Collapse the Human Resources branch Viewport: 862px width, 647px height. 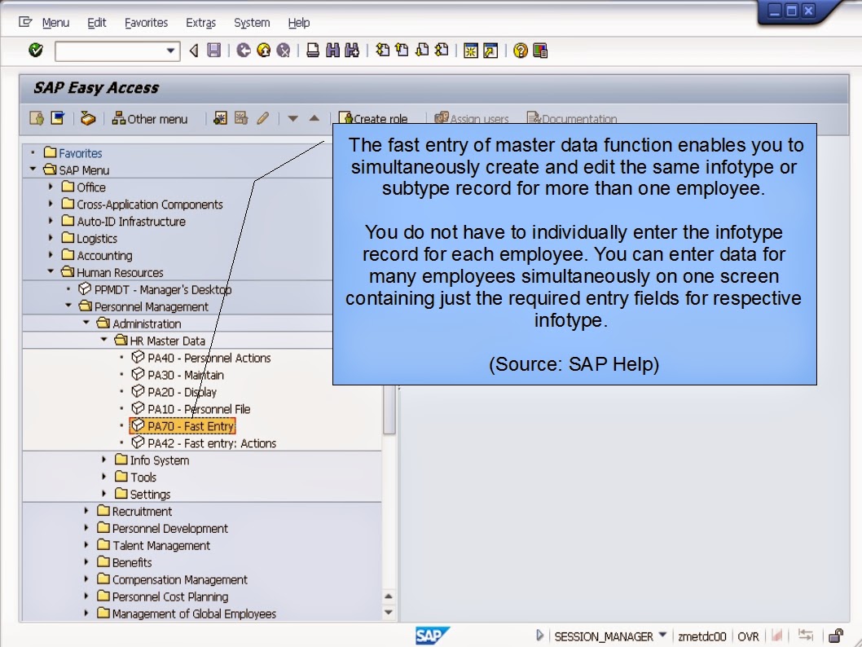(51, 271)
